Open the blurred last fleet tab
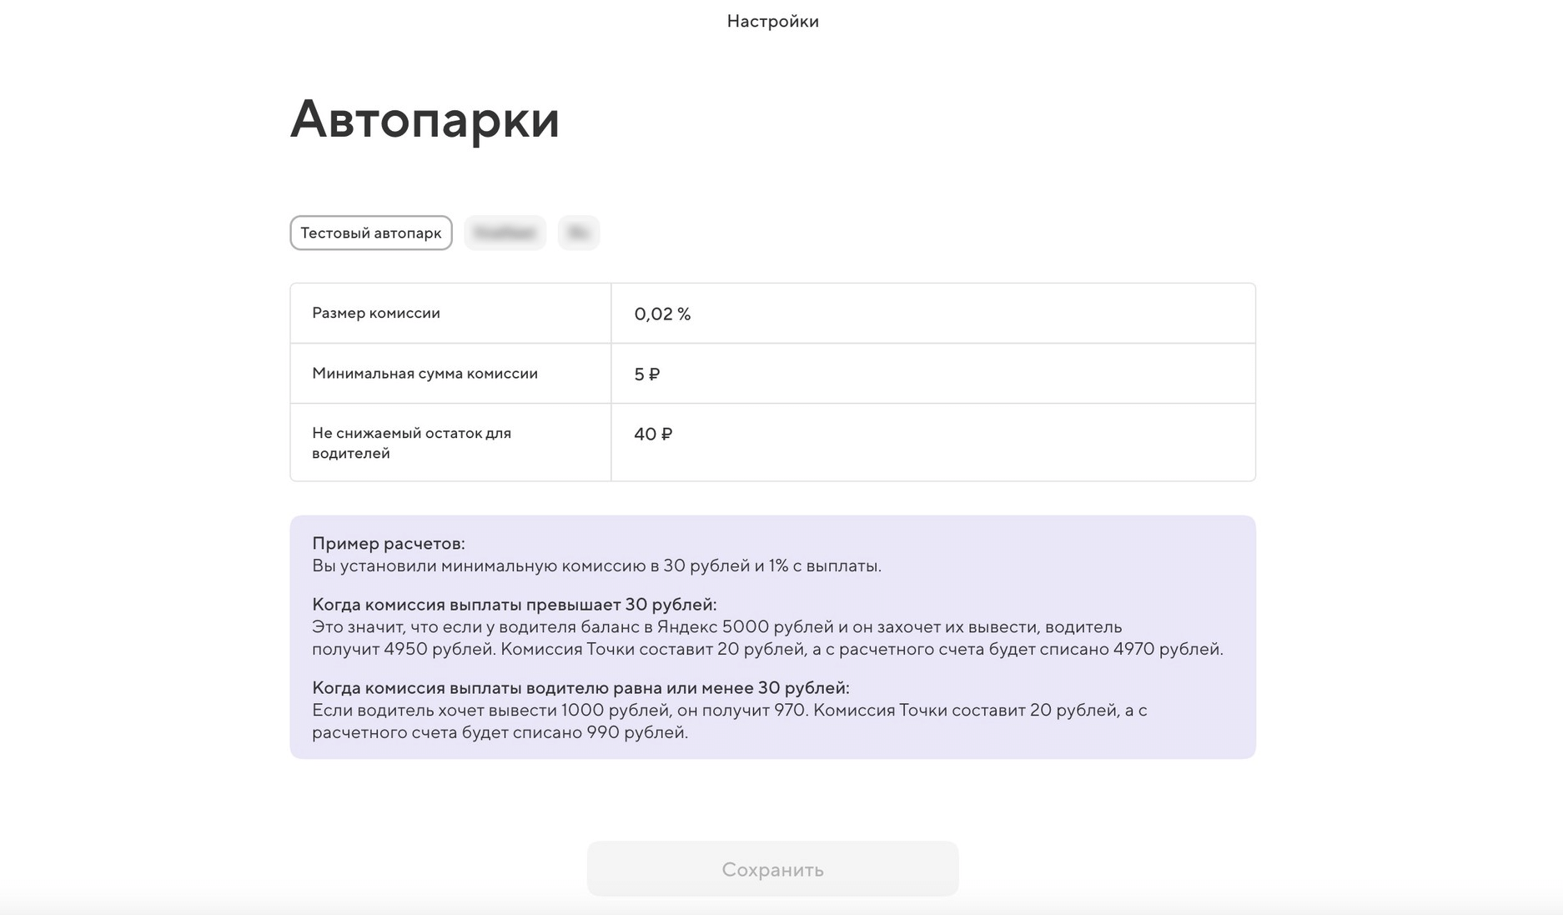This screenshot has height=915, width=1563. [578, 233]
